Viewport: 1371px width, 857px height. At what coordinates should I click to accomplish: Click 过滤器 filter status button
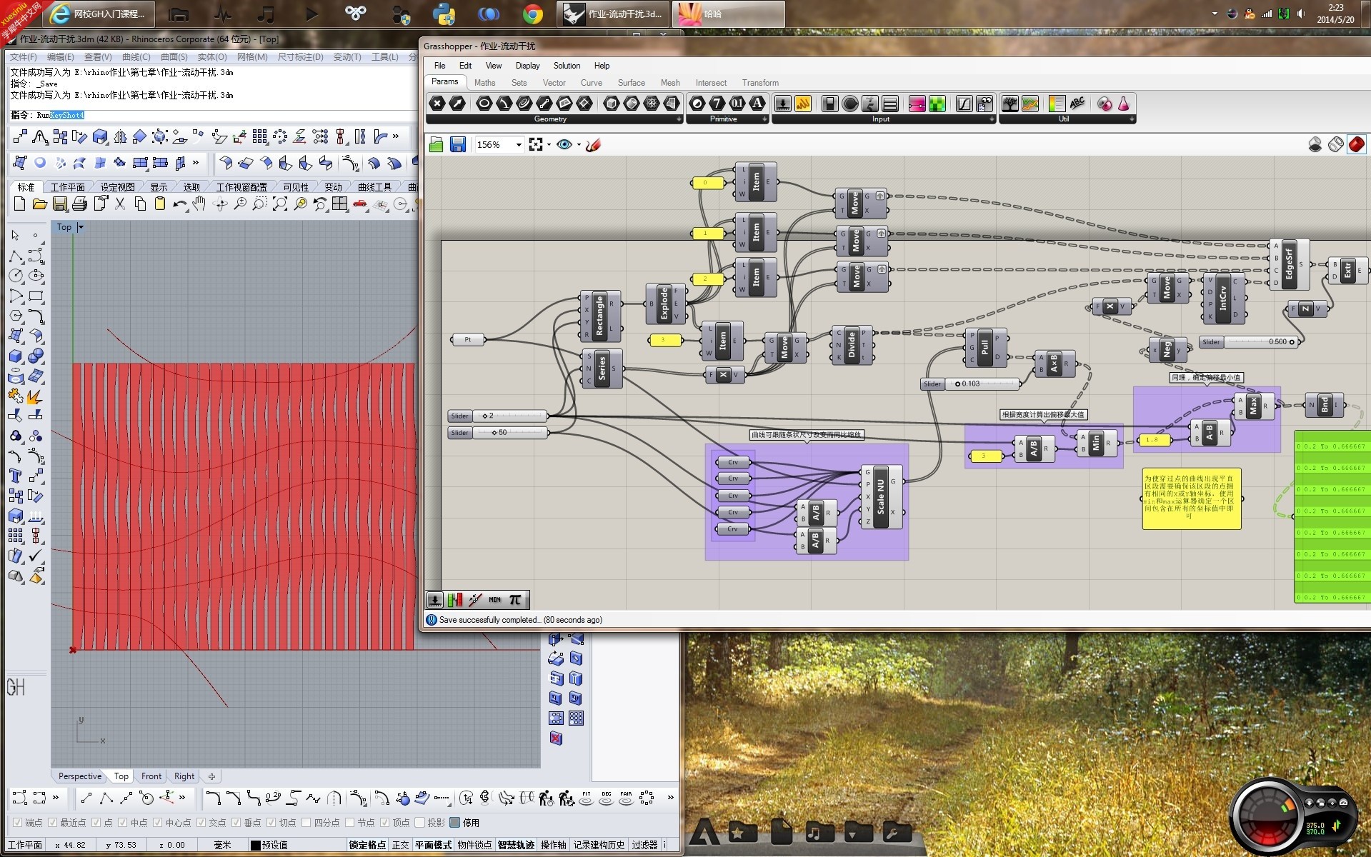point(644,845)
